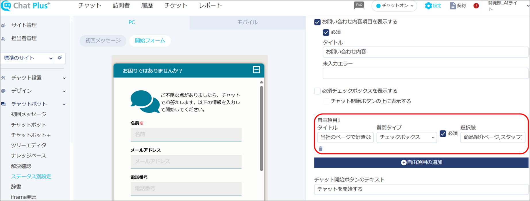This screenshot has width=530, height=201.
Task: Click the お困りではありませんか？ chat header
Action: coord(189,70)
